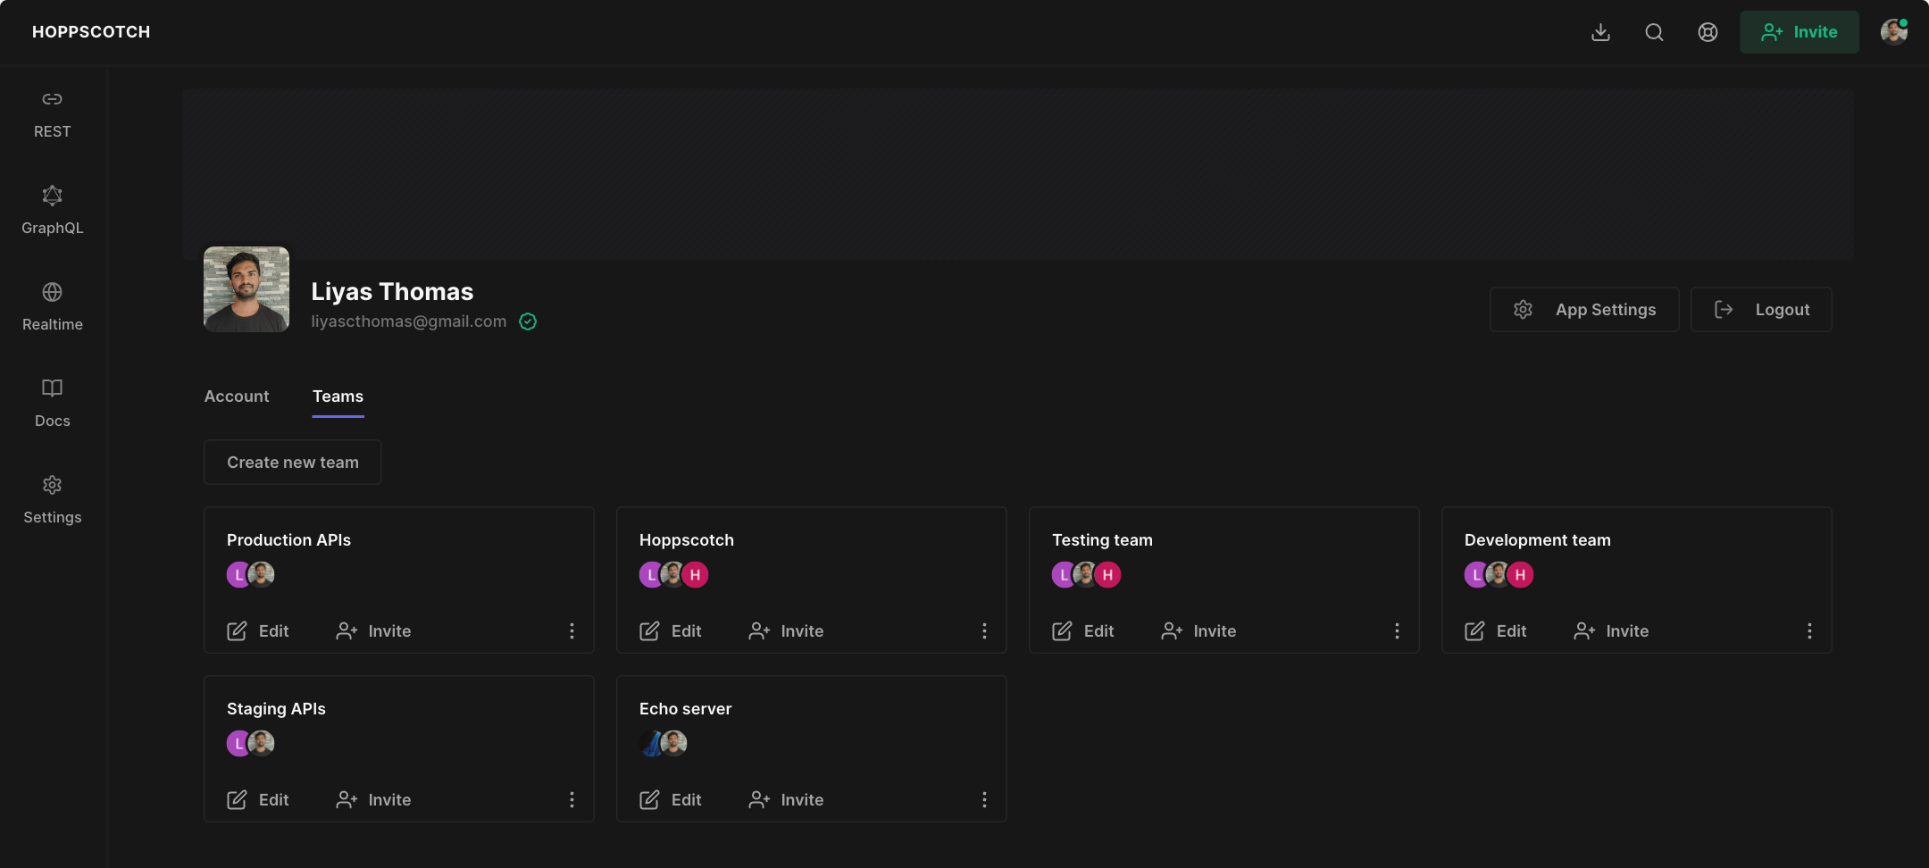Open the user avatar menu in header

pyautogui.click(x=1893, y=32)
